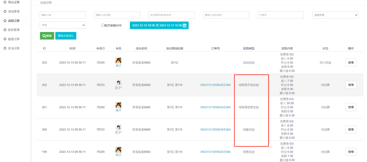This screenshot has height=162, width=367.
Task: Expand the 奖励类型 dropdown
Action: (x=335, y=15)
